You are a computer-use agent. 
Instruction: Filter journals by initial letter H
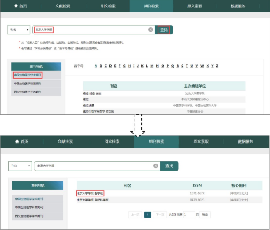pos(129,66)
